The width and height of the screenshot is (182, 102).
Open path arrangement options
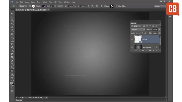[x=97, y=6]
